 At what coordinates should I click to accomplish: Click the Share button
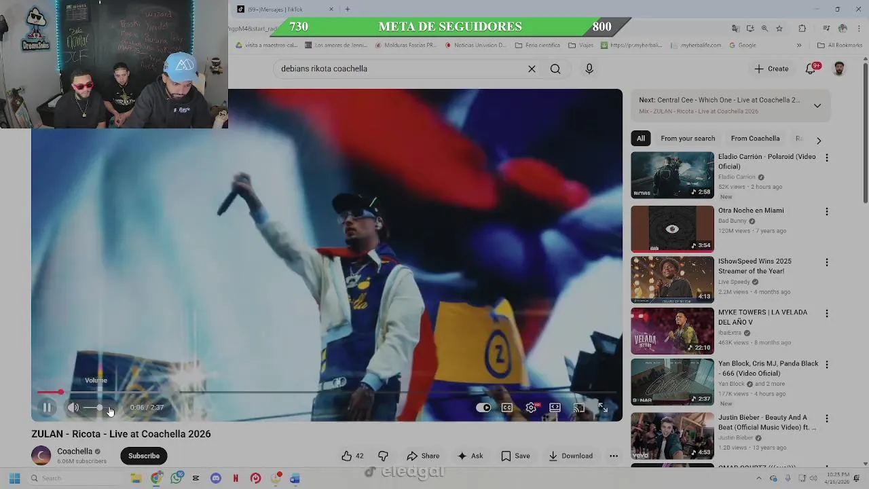pos(423,456)
